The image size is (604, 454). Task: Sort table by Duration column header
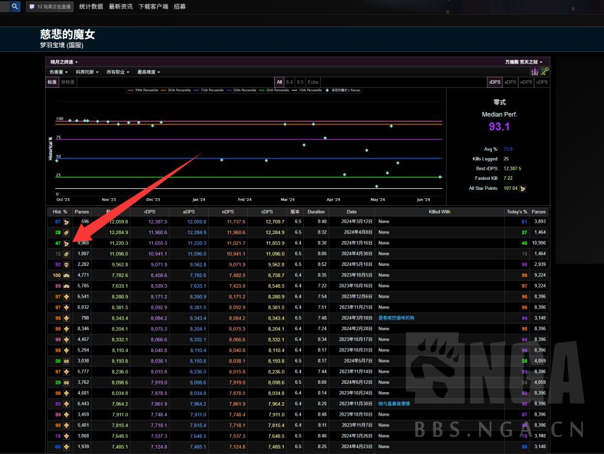(316, 212)
